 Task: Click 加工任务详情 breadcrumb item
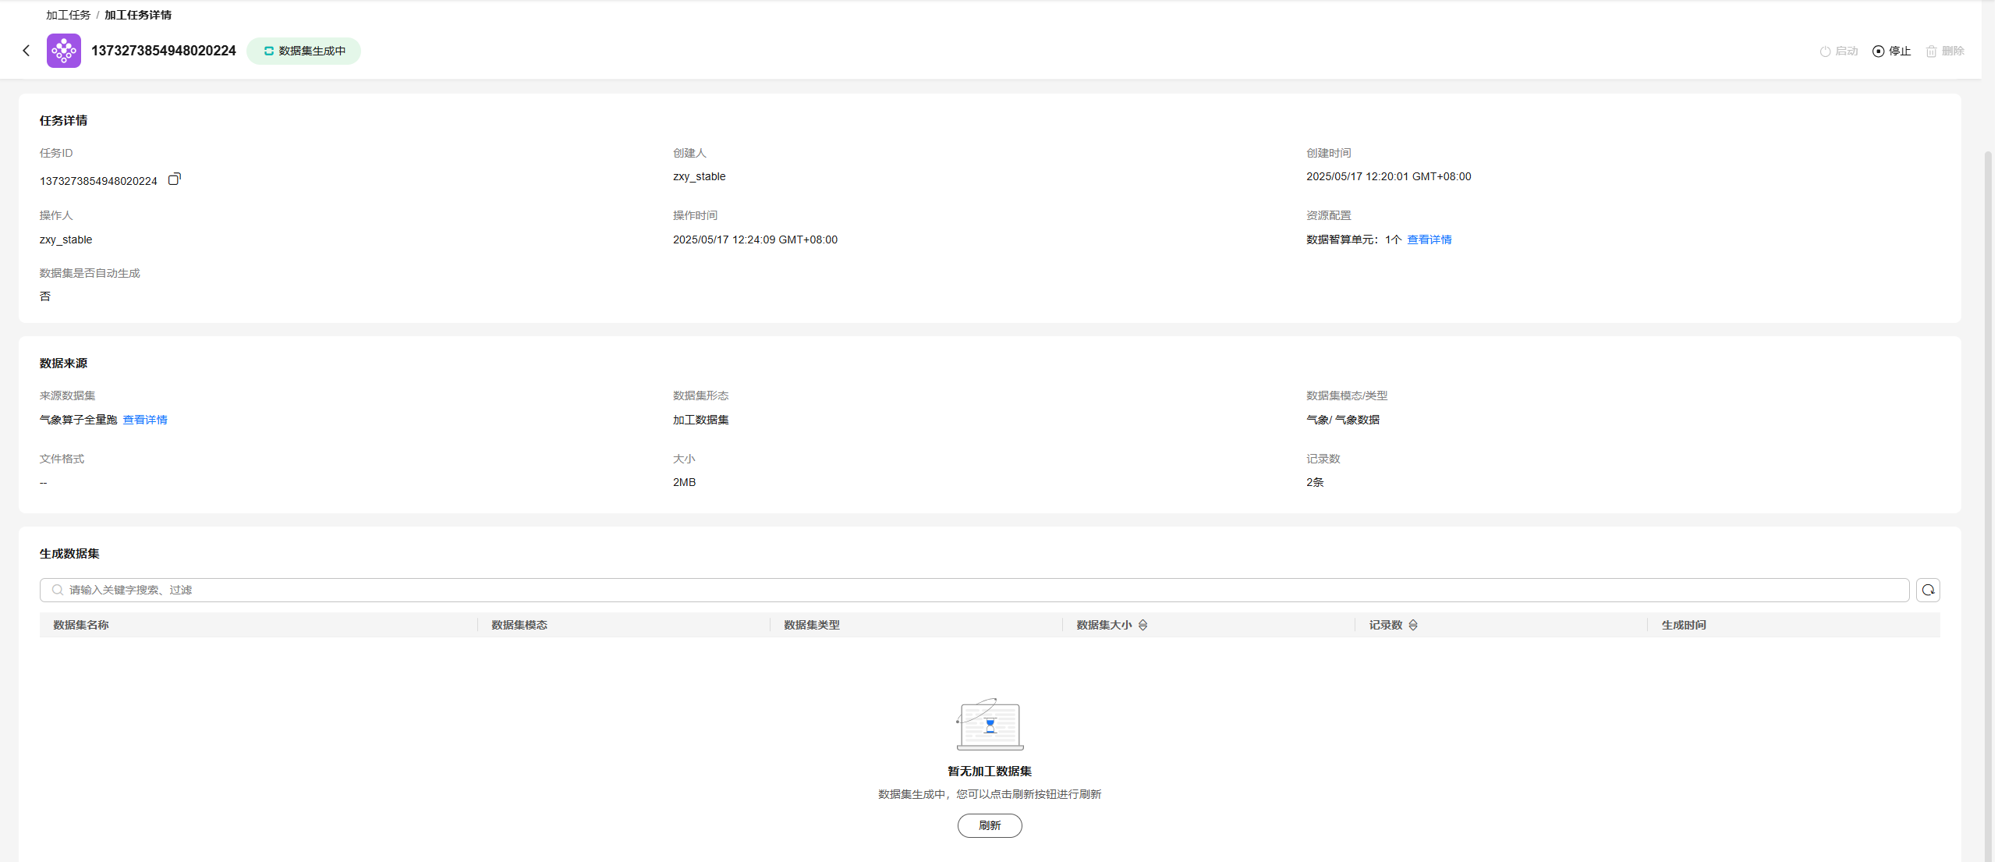coord(138,15)
